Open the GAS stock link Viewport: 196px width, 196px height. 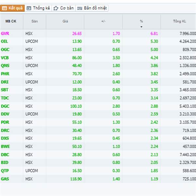5,179
